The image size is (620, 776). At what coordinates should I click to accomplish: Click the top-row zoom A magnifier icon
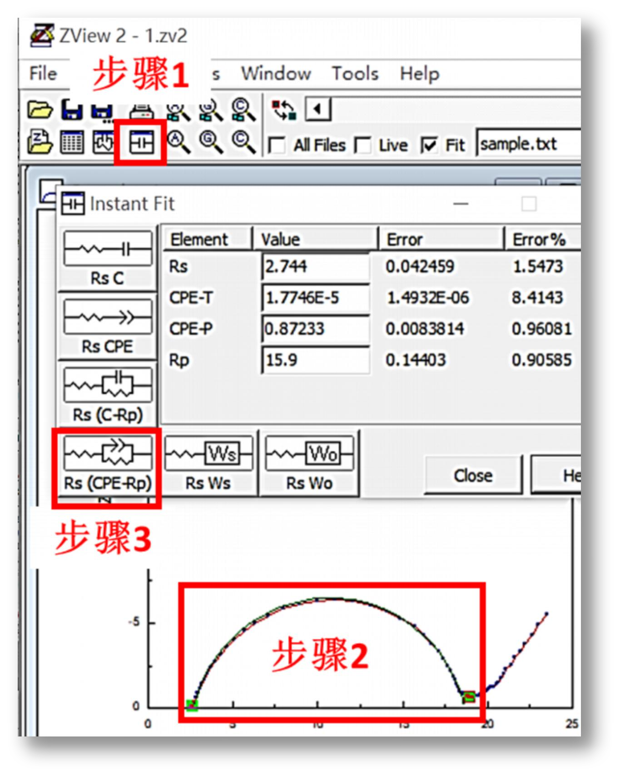(178, 110)
